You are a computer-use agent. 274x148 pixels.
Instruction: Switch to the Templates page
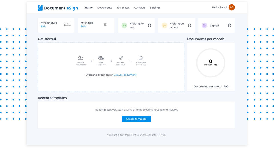coord(123,8)
